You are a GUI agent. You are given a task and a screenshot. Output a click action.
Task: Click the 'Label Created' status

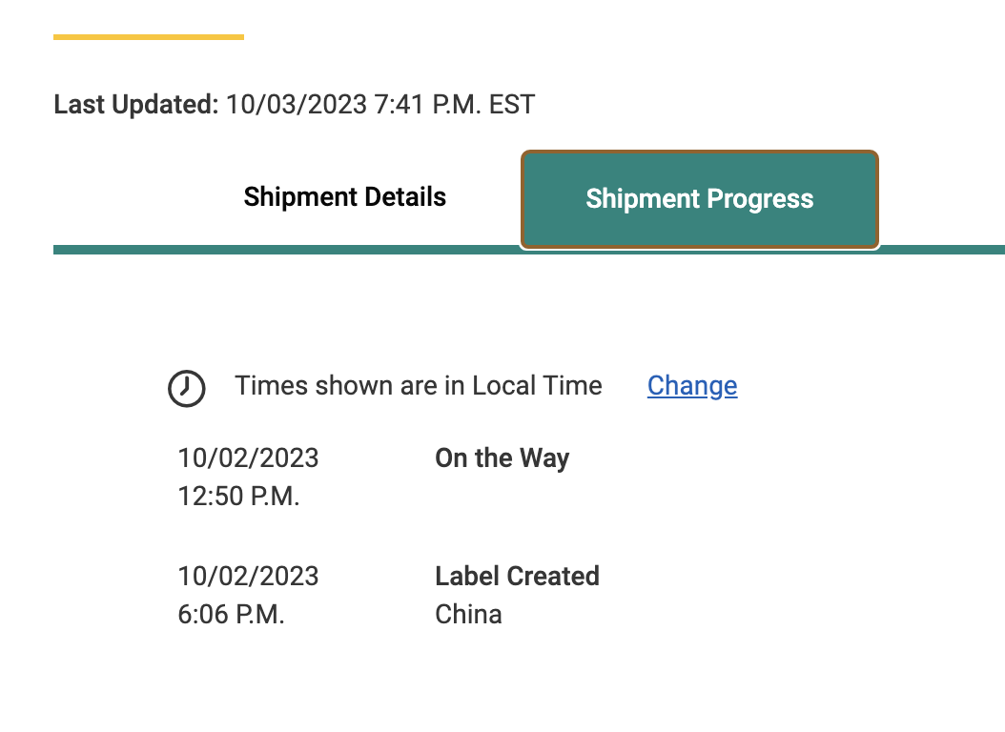pyautogui.click(x=517, y=577)
